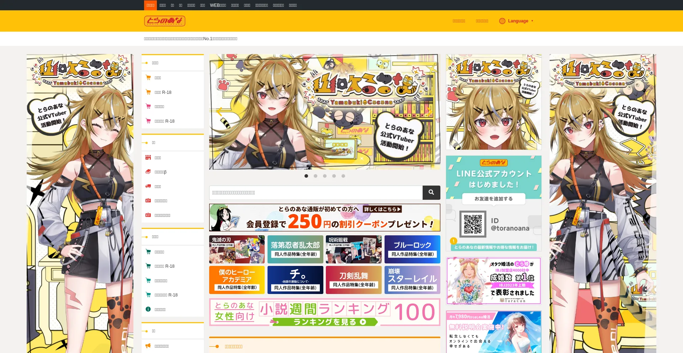Click the orange cart icon beside the R-18 label

148,92
